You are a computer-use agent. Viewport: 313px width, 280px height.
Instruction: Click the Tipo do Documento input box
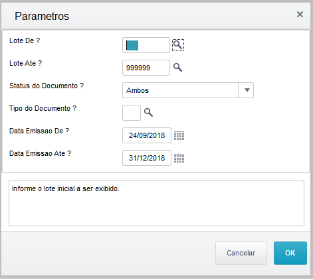(132, 113)
